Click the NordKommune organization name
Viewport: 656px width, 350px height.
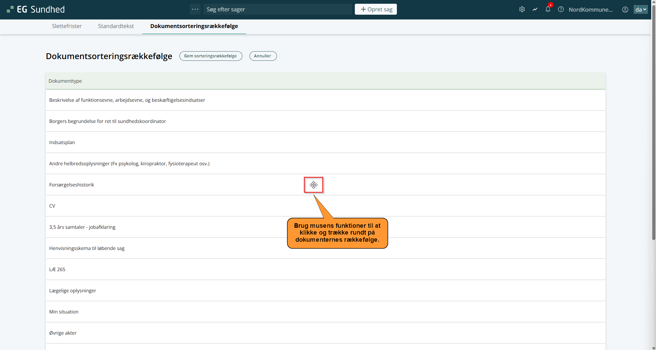590,10
